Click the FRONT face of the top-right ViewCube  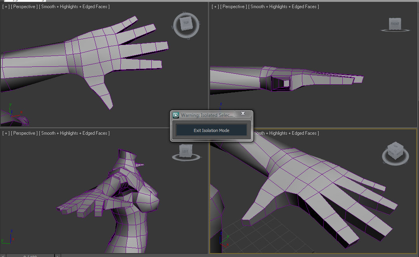pos(395,24)
